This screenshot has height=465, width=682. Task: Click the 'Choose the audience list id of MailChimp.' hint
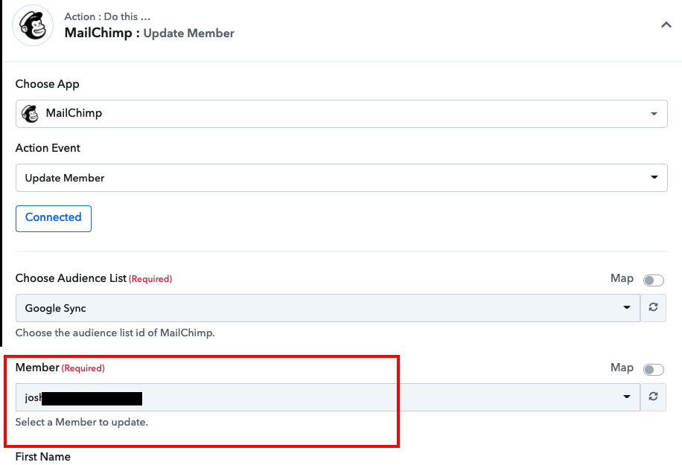pyautogui.click(x=115, y=333)
